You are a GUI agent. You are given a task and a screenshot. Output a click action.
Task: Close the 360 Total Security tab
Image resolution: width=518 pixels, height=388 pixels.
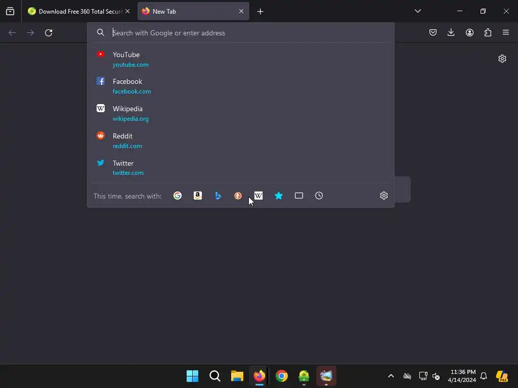tap(127, 11)
